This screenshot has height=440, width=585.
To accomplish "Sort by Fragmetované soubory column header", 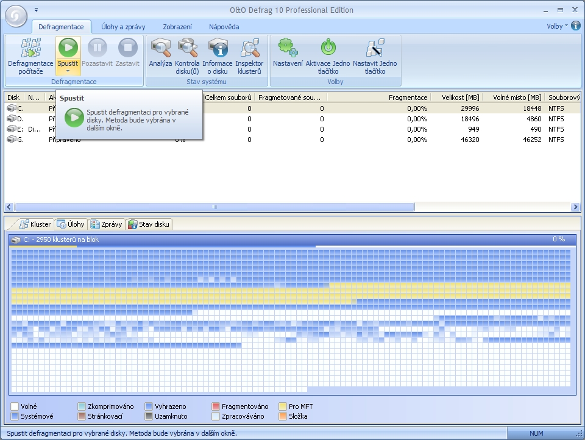I will click(x=291, y=98).
